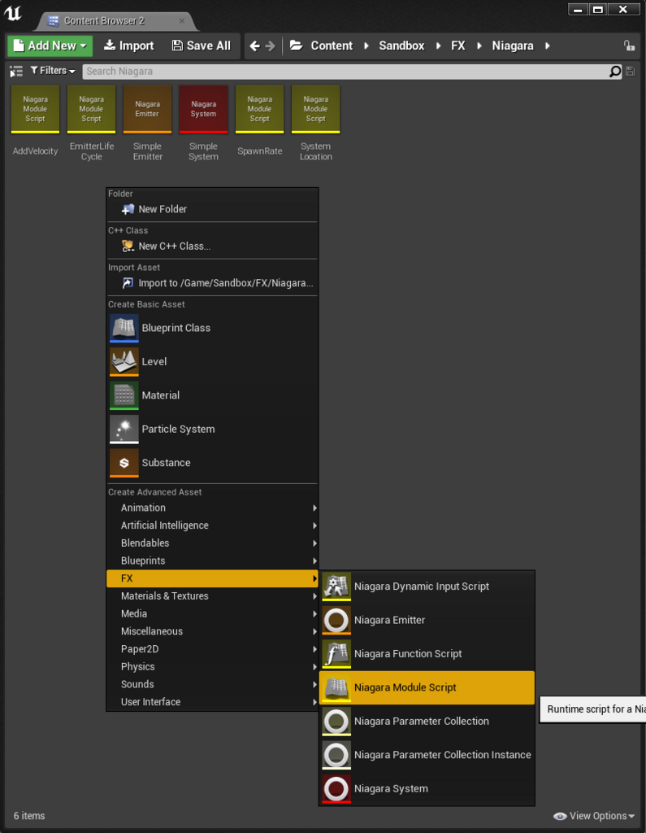Click the folder path picker icon
The height and width of the screenshot is (833, 646).
[x=297, y=46]
